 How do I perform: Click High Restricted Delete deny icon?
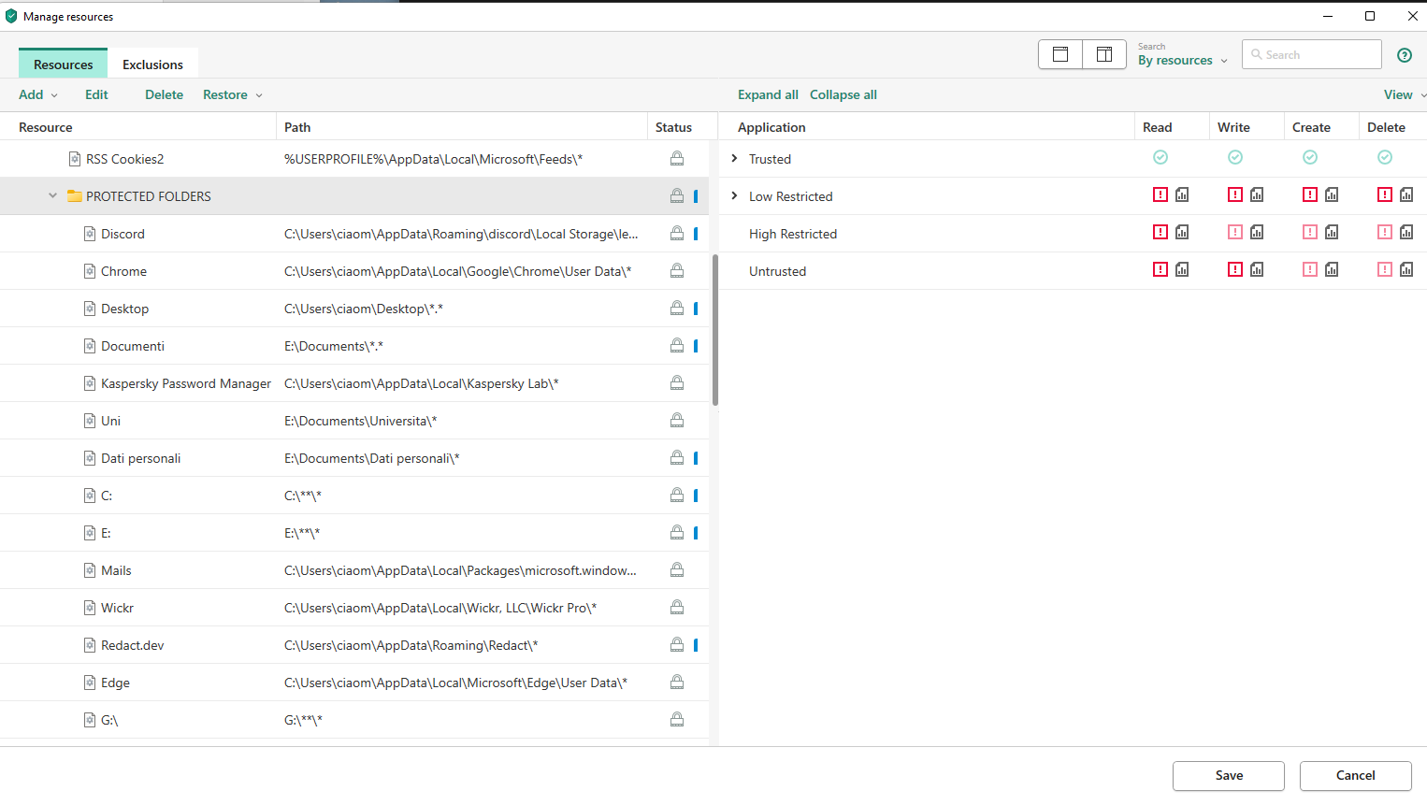pos(1385,233)
